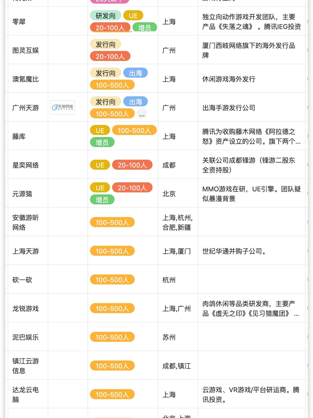Click the 20-100人 tag in 星奕网络 row

(x=132, y=165)
